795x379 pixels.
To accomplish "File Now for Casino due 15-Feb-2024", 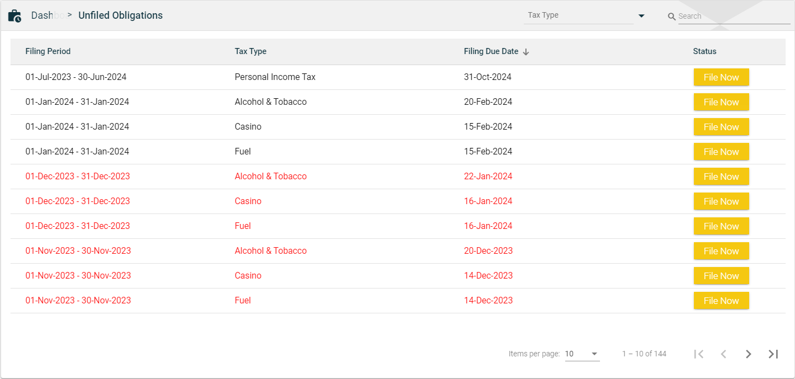I will pyautogui.click(x=721, y=127).
